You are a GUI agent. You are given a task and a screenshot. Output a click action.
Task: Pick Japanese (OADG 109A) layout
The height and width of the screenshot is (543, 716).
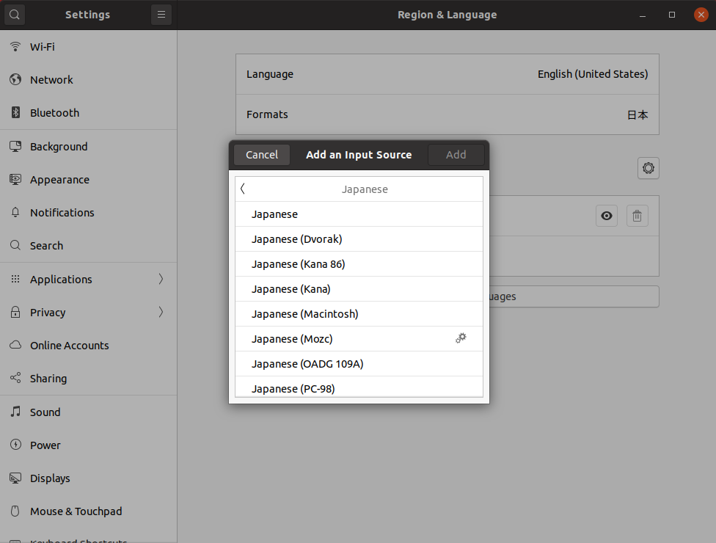click(x=359, y=364)
